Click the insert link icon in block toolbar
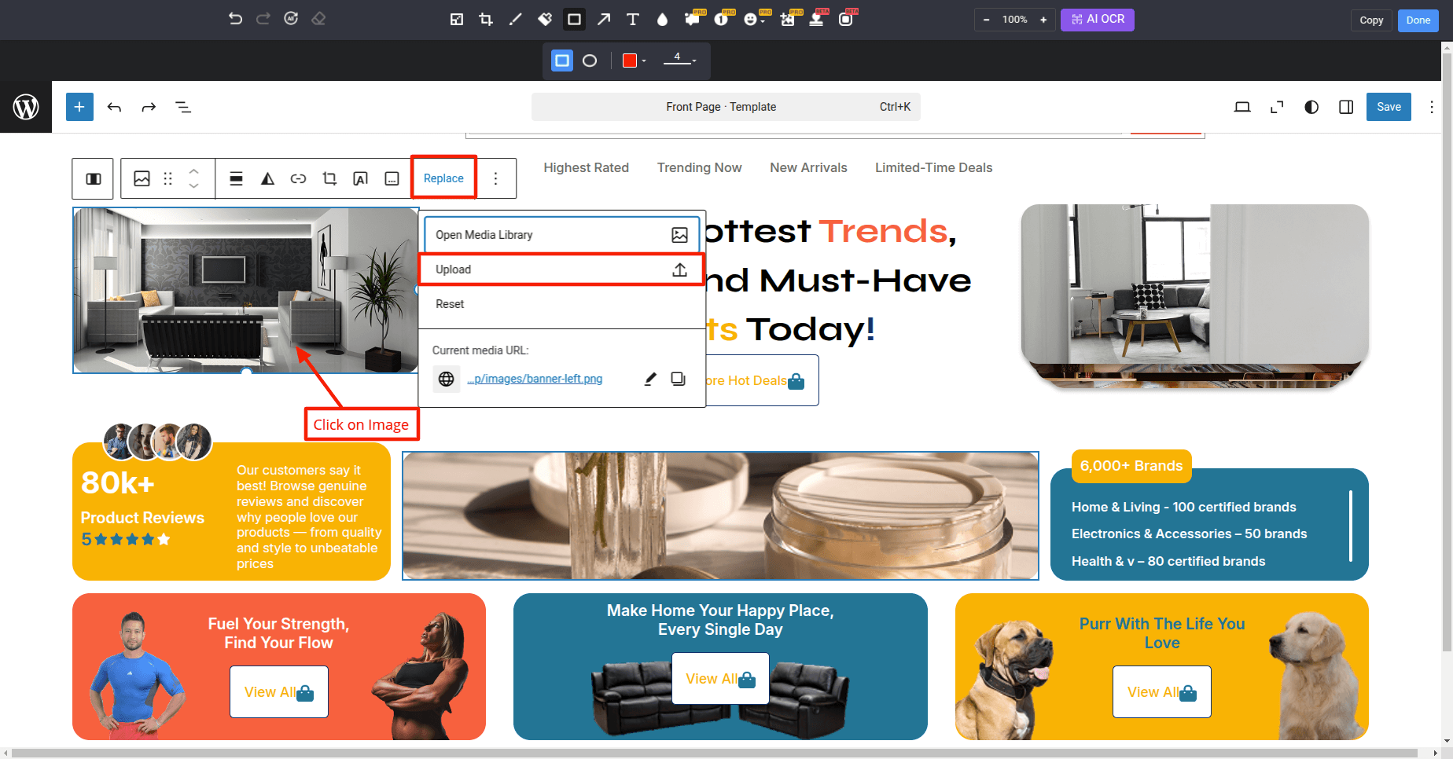The height and width of the screenshot is (759, 1453). [298, 179]
